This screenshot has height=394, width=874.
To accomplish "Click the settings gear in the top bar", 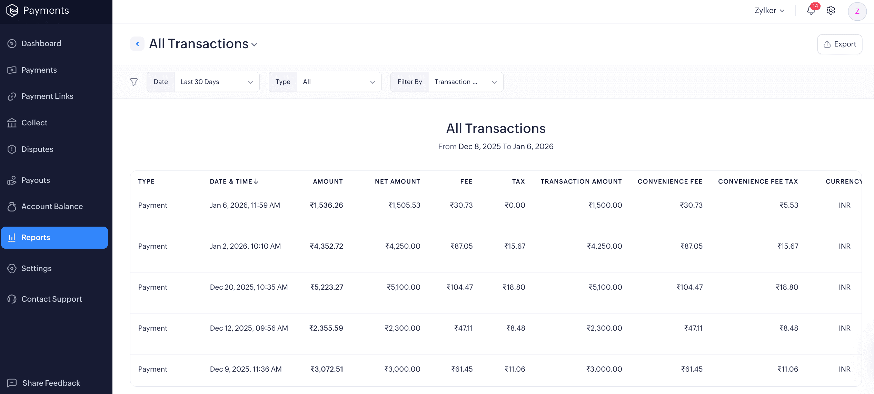I will 831,10.
